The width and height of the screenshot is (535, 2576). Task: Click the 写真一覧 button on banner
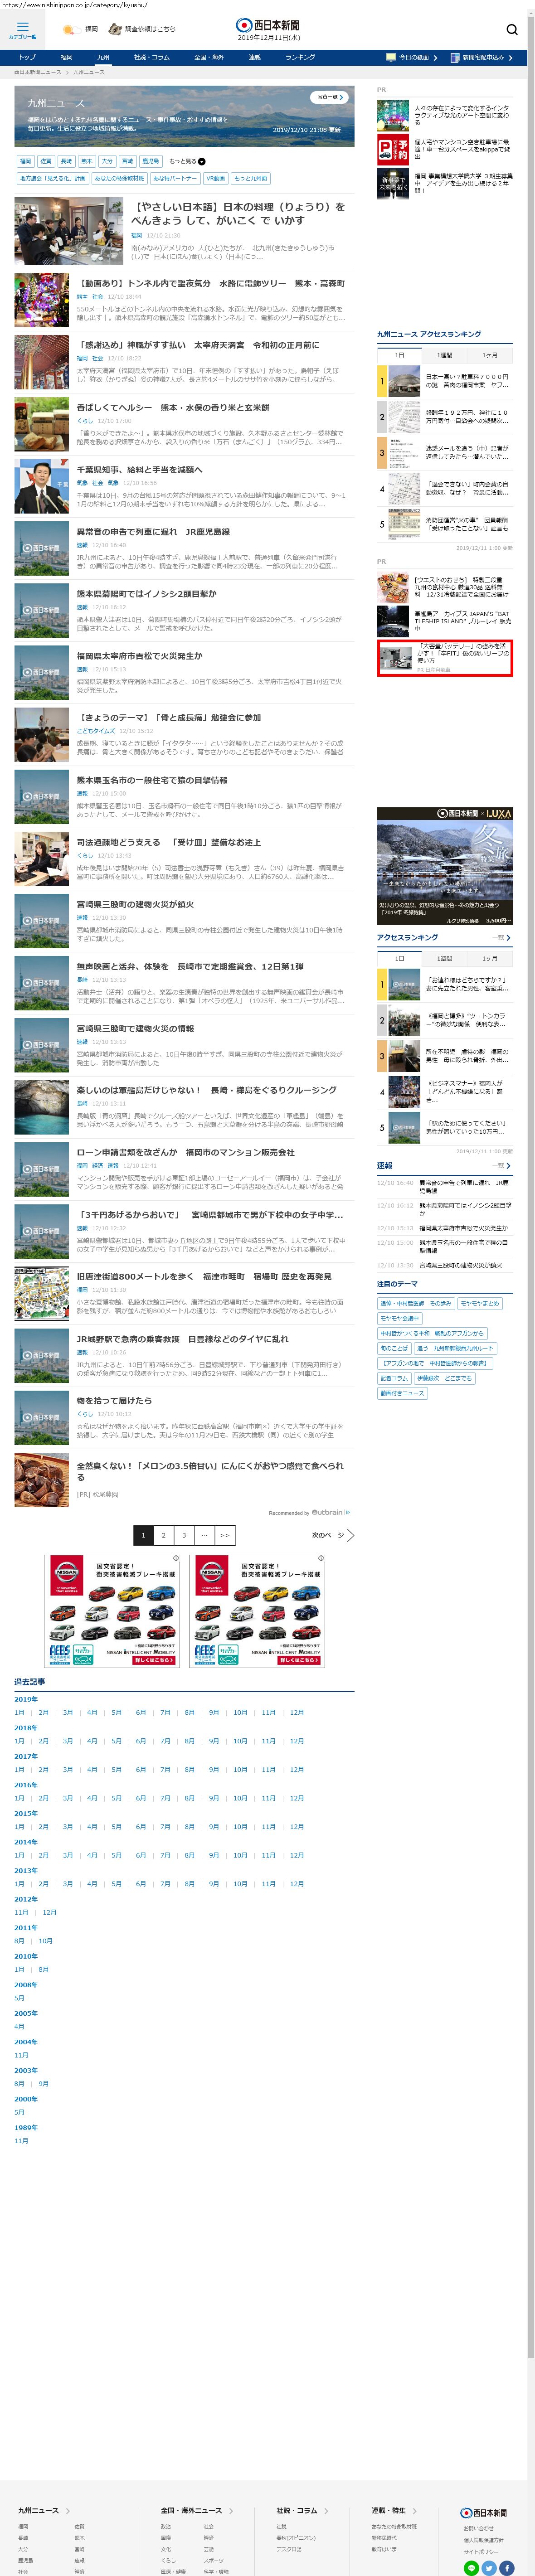point(329,97)
